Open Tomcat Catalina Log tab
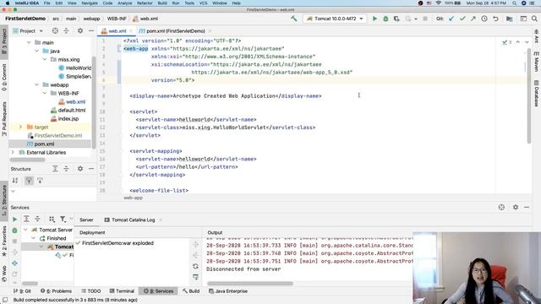The height and width of the screenshot is (304, 541). point(134,220)
